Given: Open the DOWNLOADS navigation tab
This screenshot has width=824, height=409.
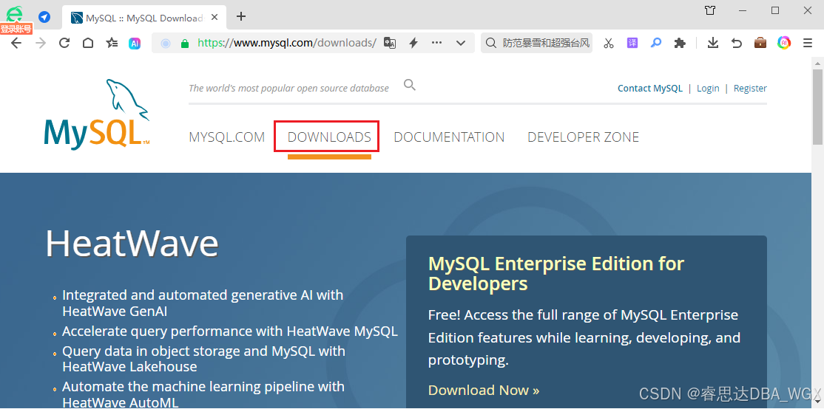Looking at the screenshot, I should [329, 137].
